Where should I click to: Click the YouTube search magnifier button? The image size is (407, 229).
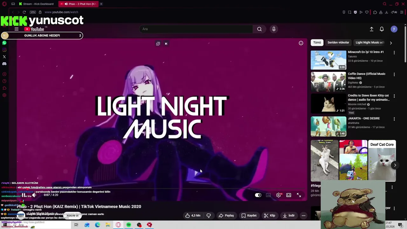point(259,29)
